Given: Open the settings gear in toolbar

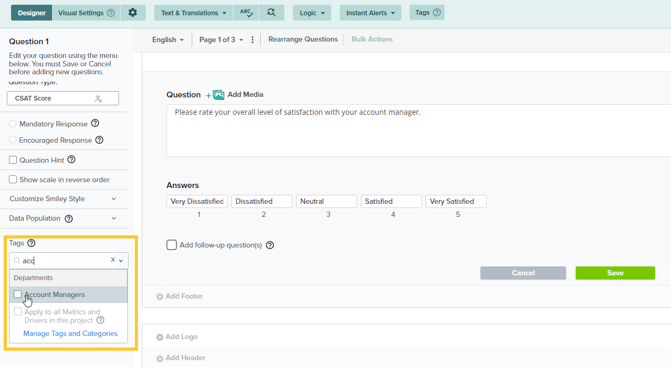Looking at the screenshot, I should pyautogui.click(x=133, y=13).
